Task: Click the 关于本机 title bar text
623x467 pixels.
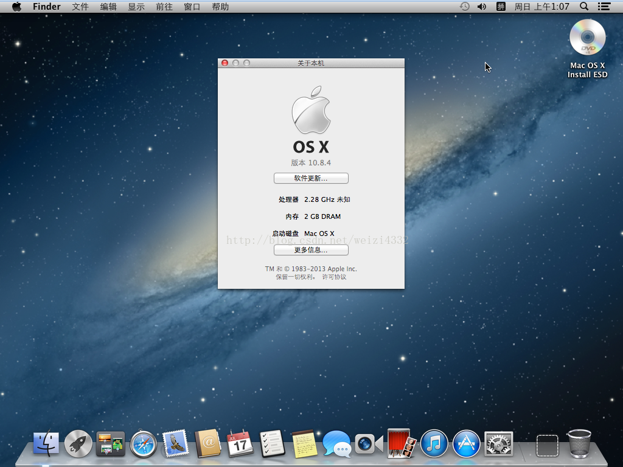Action: click(311, 63)
